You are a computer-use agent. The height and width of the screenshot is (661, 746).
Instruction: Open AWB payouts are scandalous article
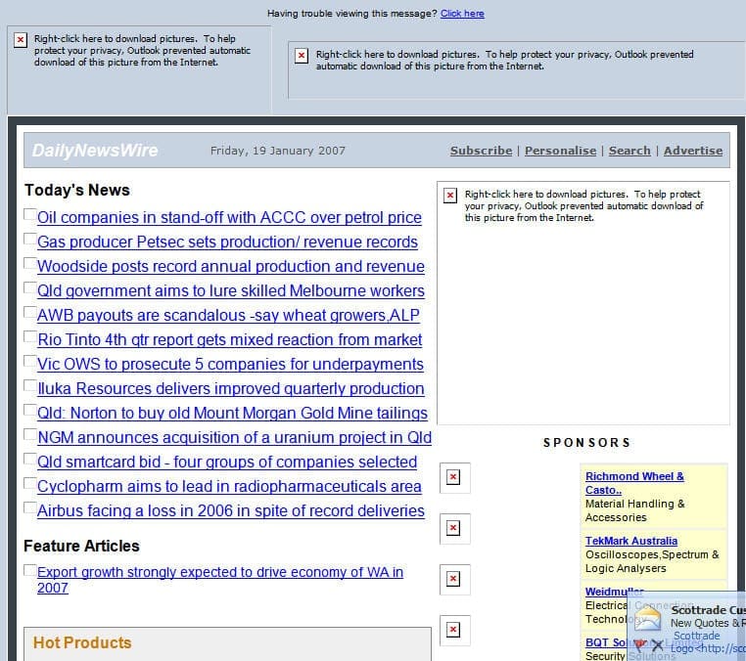pyautogui.click(x=228, y=316)
